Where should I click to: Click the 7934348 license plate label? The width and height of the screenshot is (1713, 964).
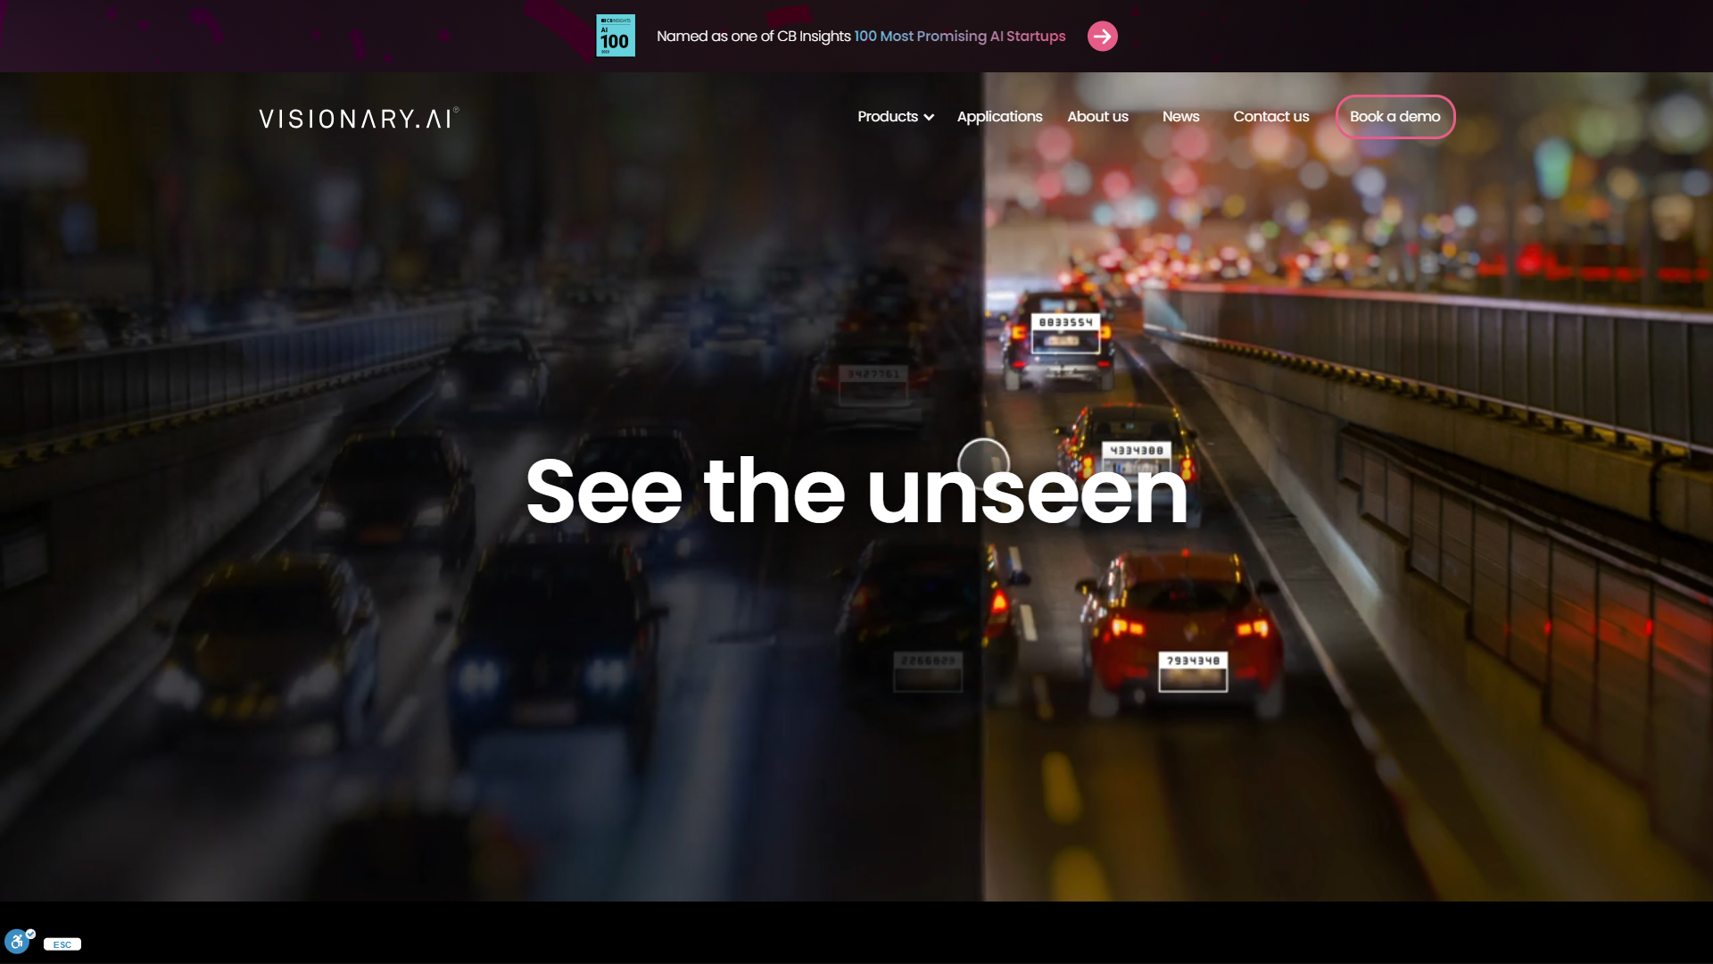(x=1193, y=661)
